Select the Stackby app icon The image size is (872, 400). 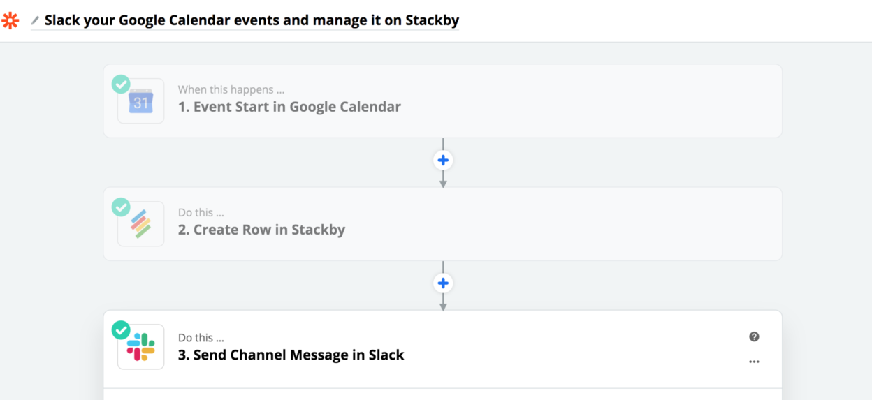point(141,224)
